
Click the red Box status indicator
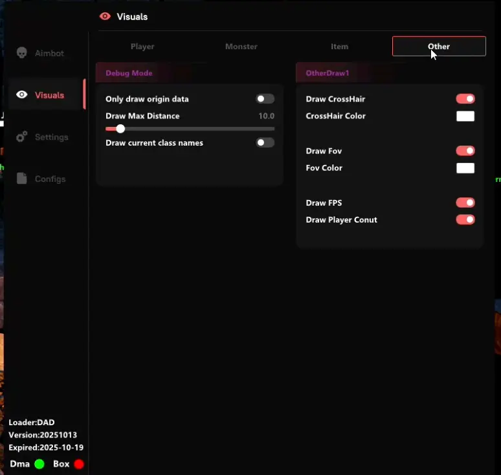pyautogui.click(x=79, y=464)
